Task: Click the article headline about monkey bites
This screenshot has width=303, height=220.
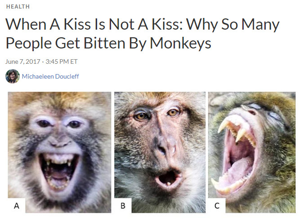Action: coord(143,33)
